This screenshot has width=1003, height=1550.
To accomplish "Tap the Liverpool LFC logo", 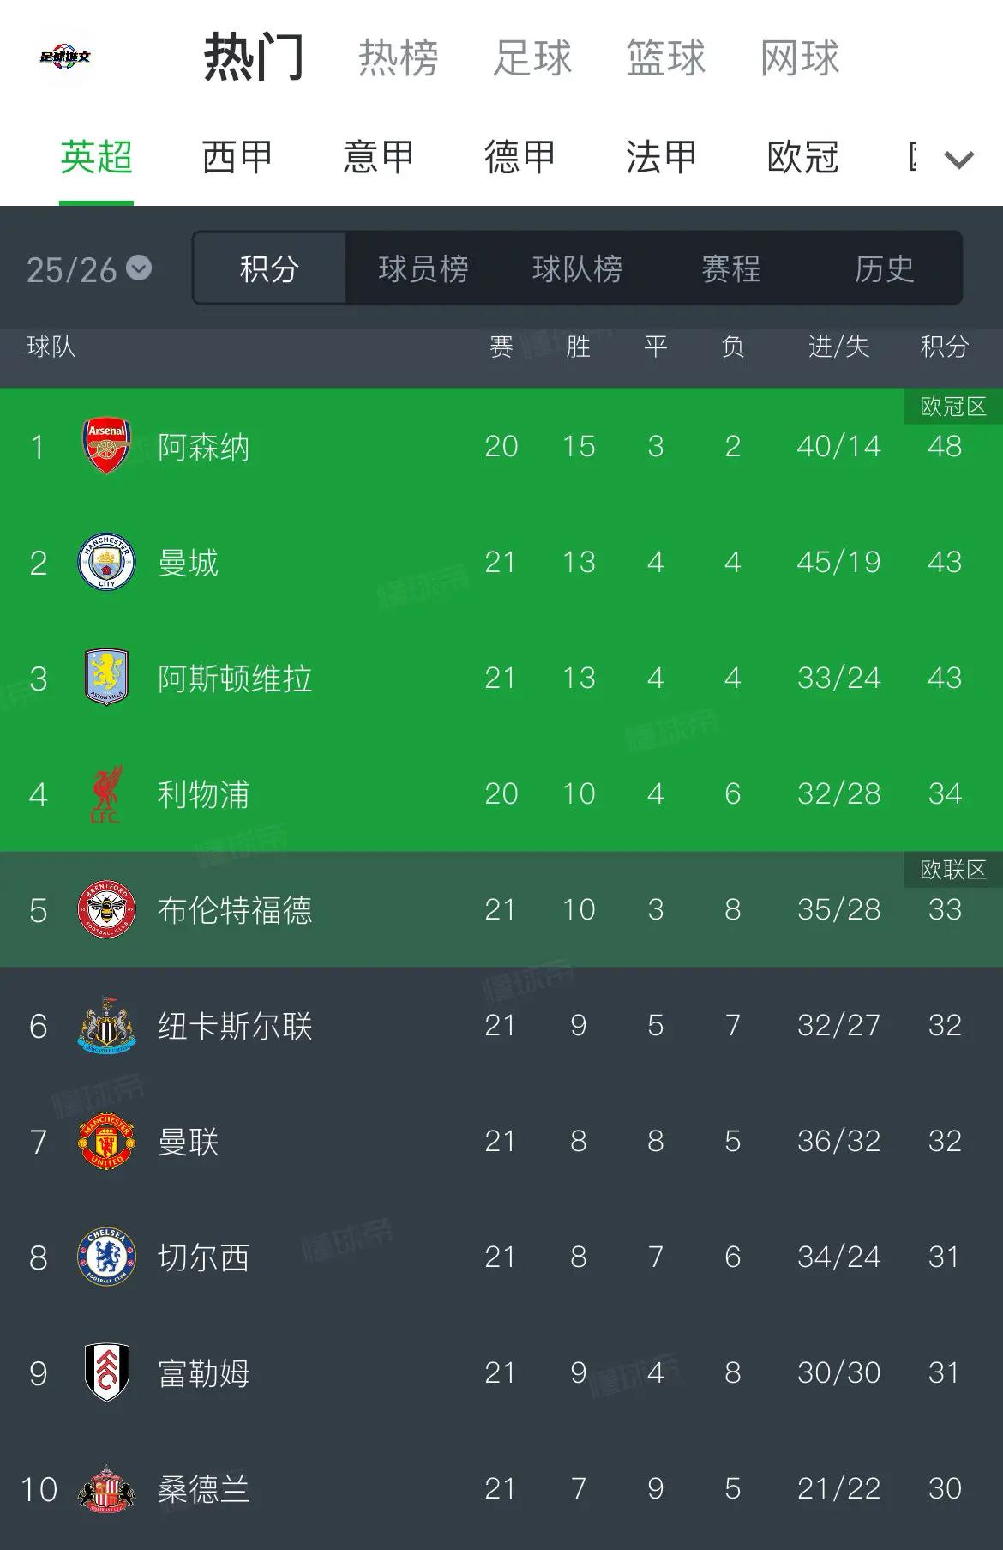I will 106,794.
